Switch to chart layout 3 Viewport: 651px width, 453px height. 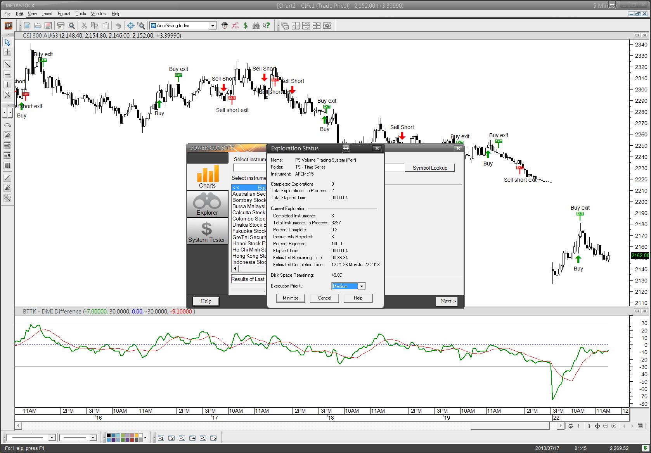pyautogui.click(x=182, y=438)
